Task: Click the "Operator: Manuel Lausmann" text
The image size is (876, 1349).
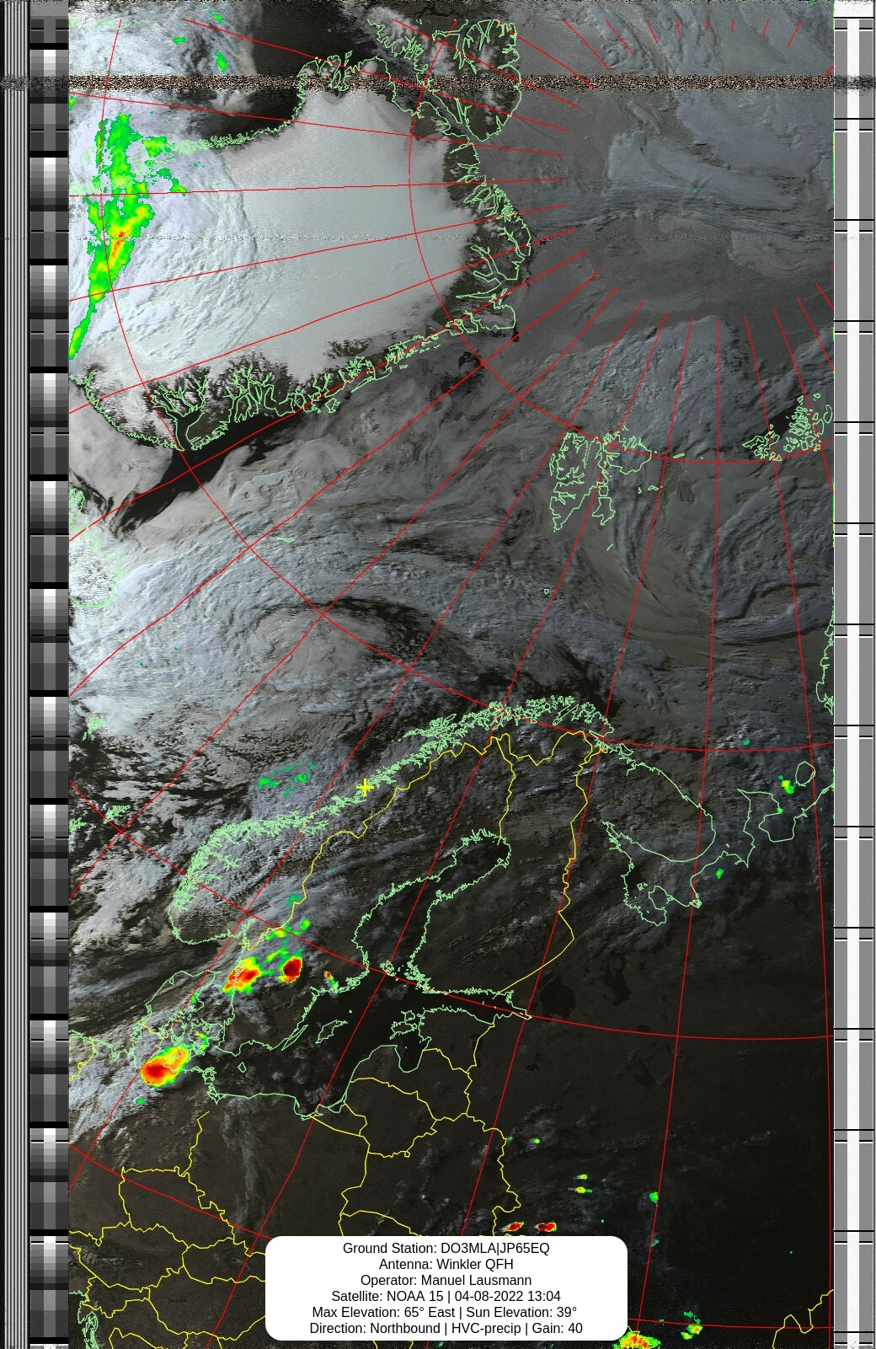Action: [x=446, y=1280]
